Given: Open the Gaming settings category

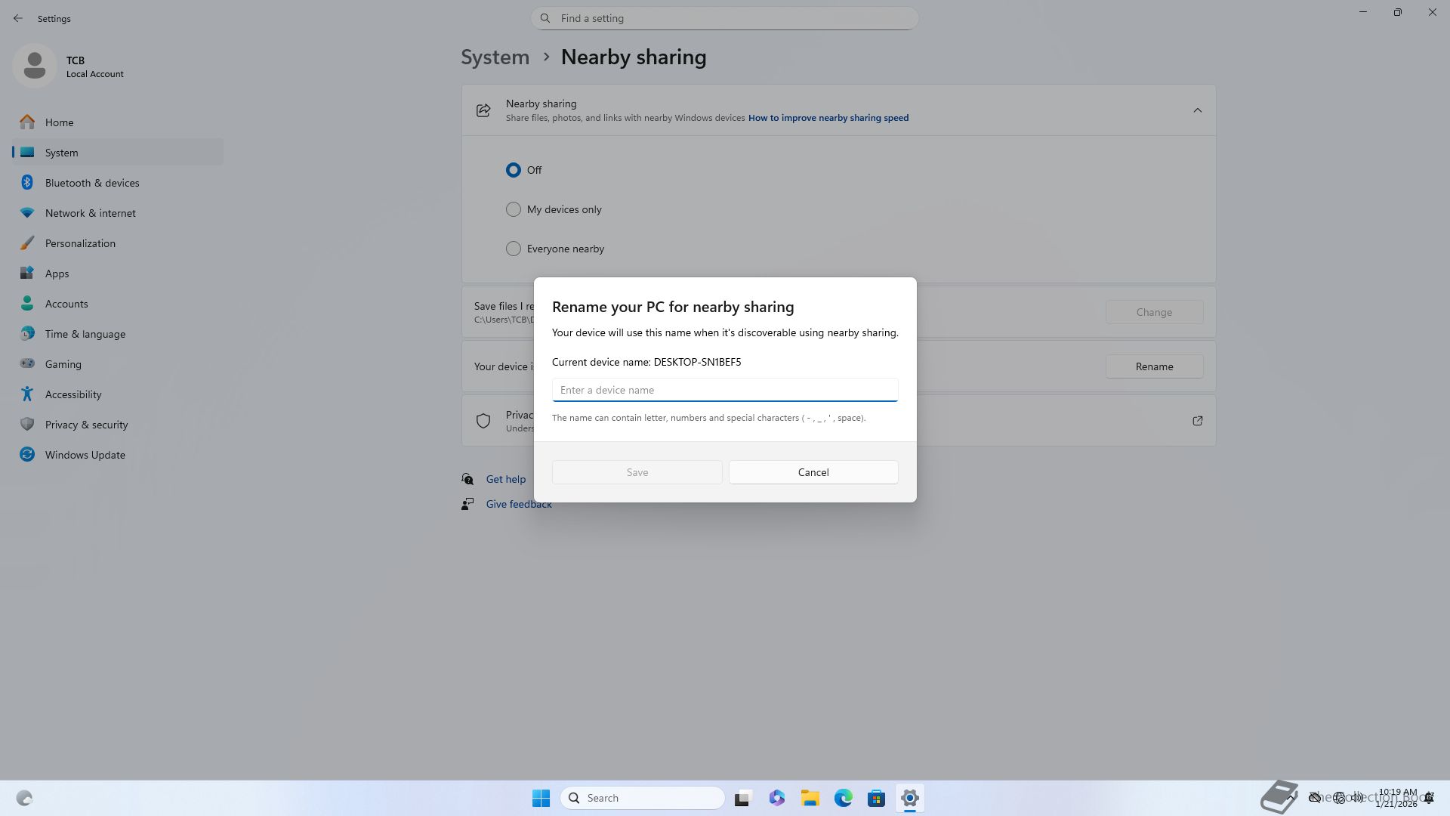Looking at the screenshot, I should (x=63, y=364).
